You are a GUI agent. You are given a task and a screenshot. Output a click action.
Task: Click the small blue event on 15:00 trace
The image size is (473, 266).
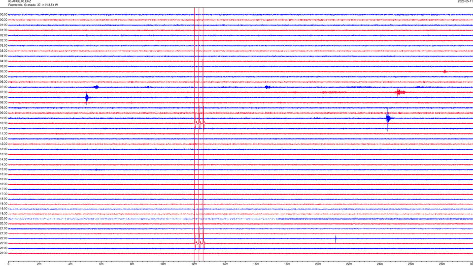coord(97,169)
